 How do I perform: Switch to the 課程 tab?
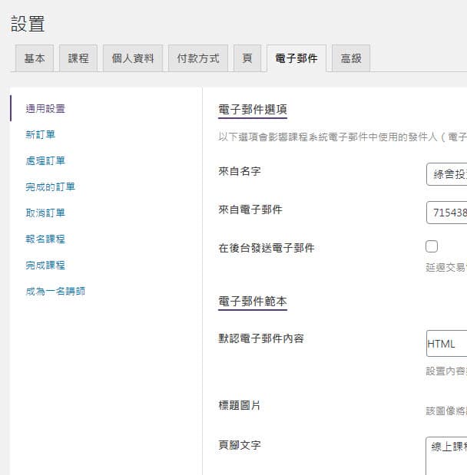[78, 58]
